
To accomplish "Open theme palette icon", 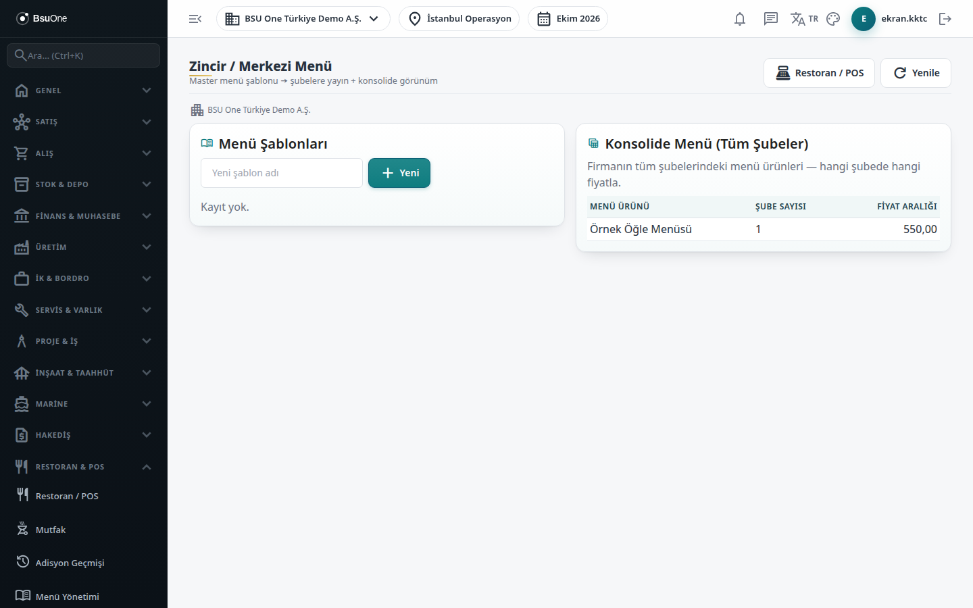I will point(833,19).
